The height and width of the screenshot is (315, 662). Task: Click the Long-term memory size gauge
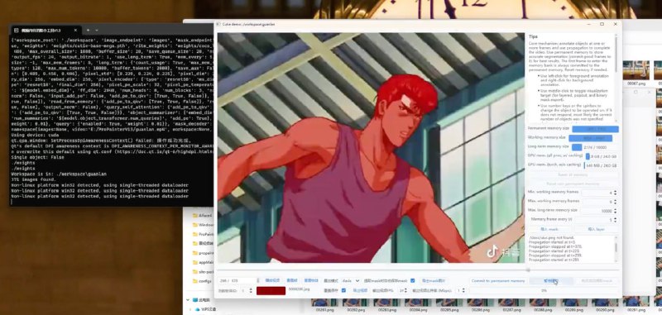coord(595,147)
